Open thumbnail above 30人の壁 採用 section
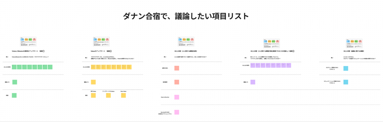This screenshot has width=383, height=122. (x=186, y=42)
